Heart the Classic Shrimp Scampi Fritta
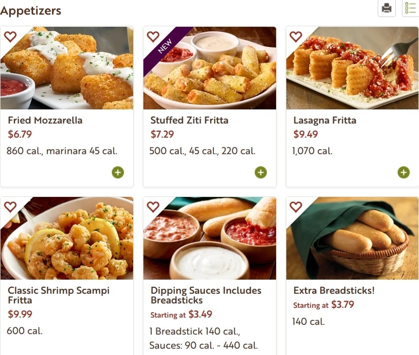The width and height of the screenshot is (419, 355). point(10,207)
